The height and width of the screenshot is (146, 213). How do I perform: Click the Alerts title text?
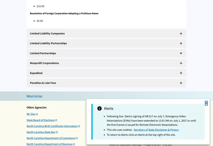tap(108, 108)
